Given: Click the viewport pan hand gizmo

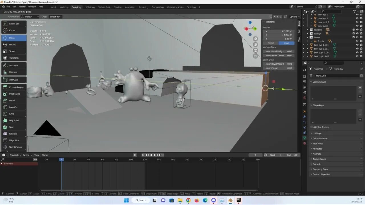Looking at the screenshot, I should [255, 44].
